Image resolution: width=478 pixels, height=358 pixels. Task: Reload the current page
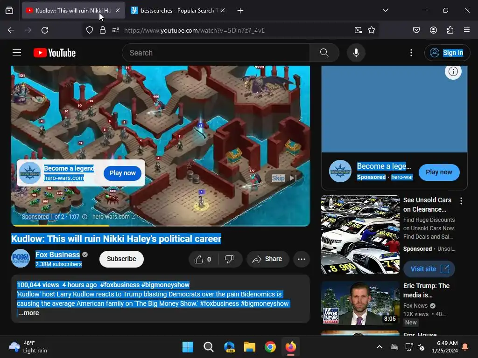coord(45,30)
